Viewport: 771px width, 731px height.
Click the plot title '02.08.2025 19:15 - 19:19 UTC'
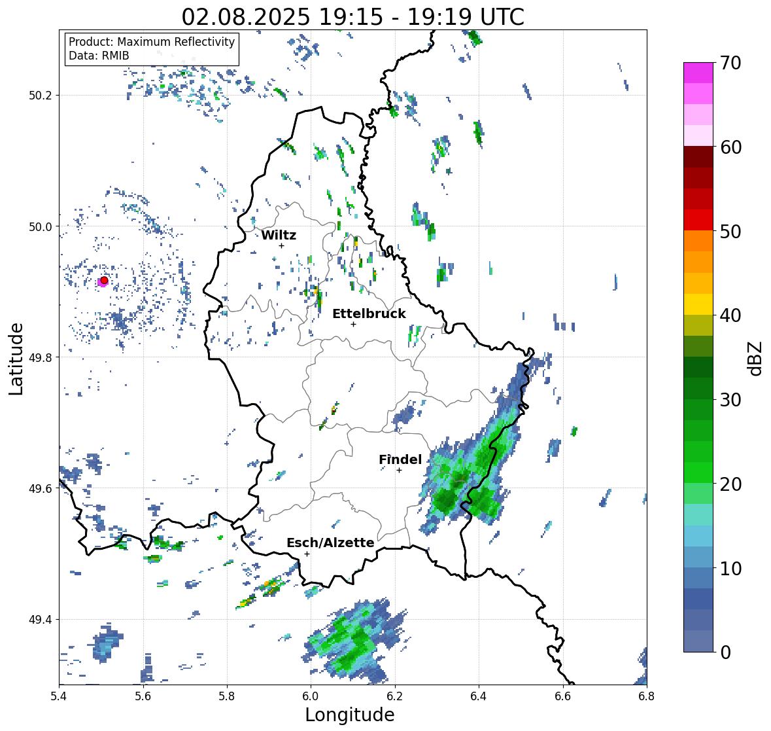point(352,16)
